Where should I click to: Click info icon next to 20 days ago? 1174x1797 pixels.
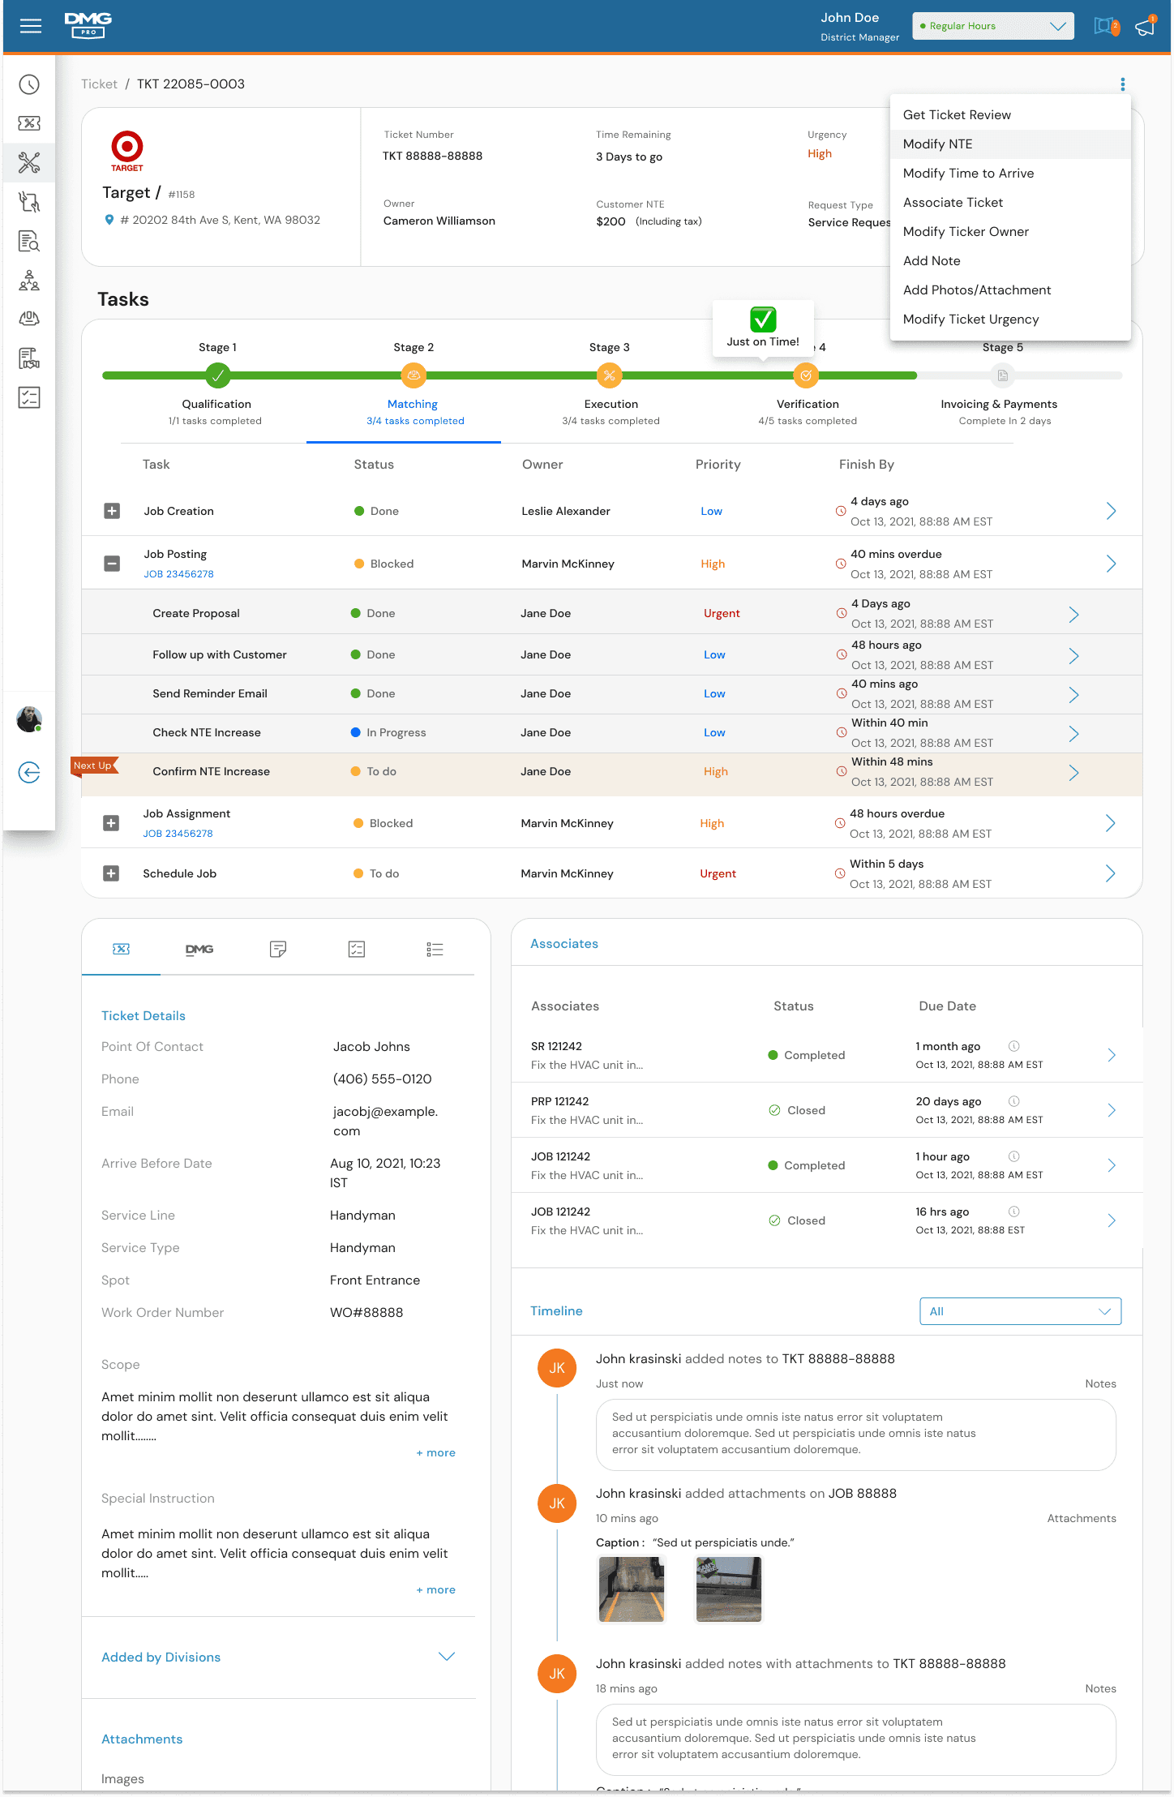(1014, 1101)
